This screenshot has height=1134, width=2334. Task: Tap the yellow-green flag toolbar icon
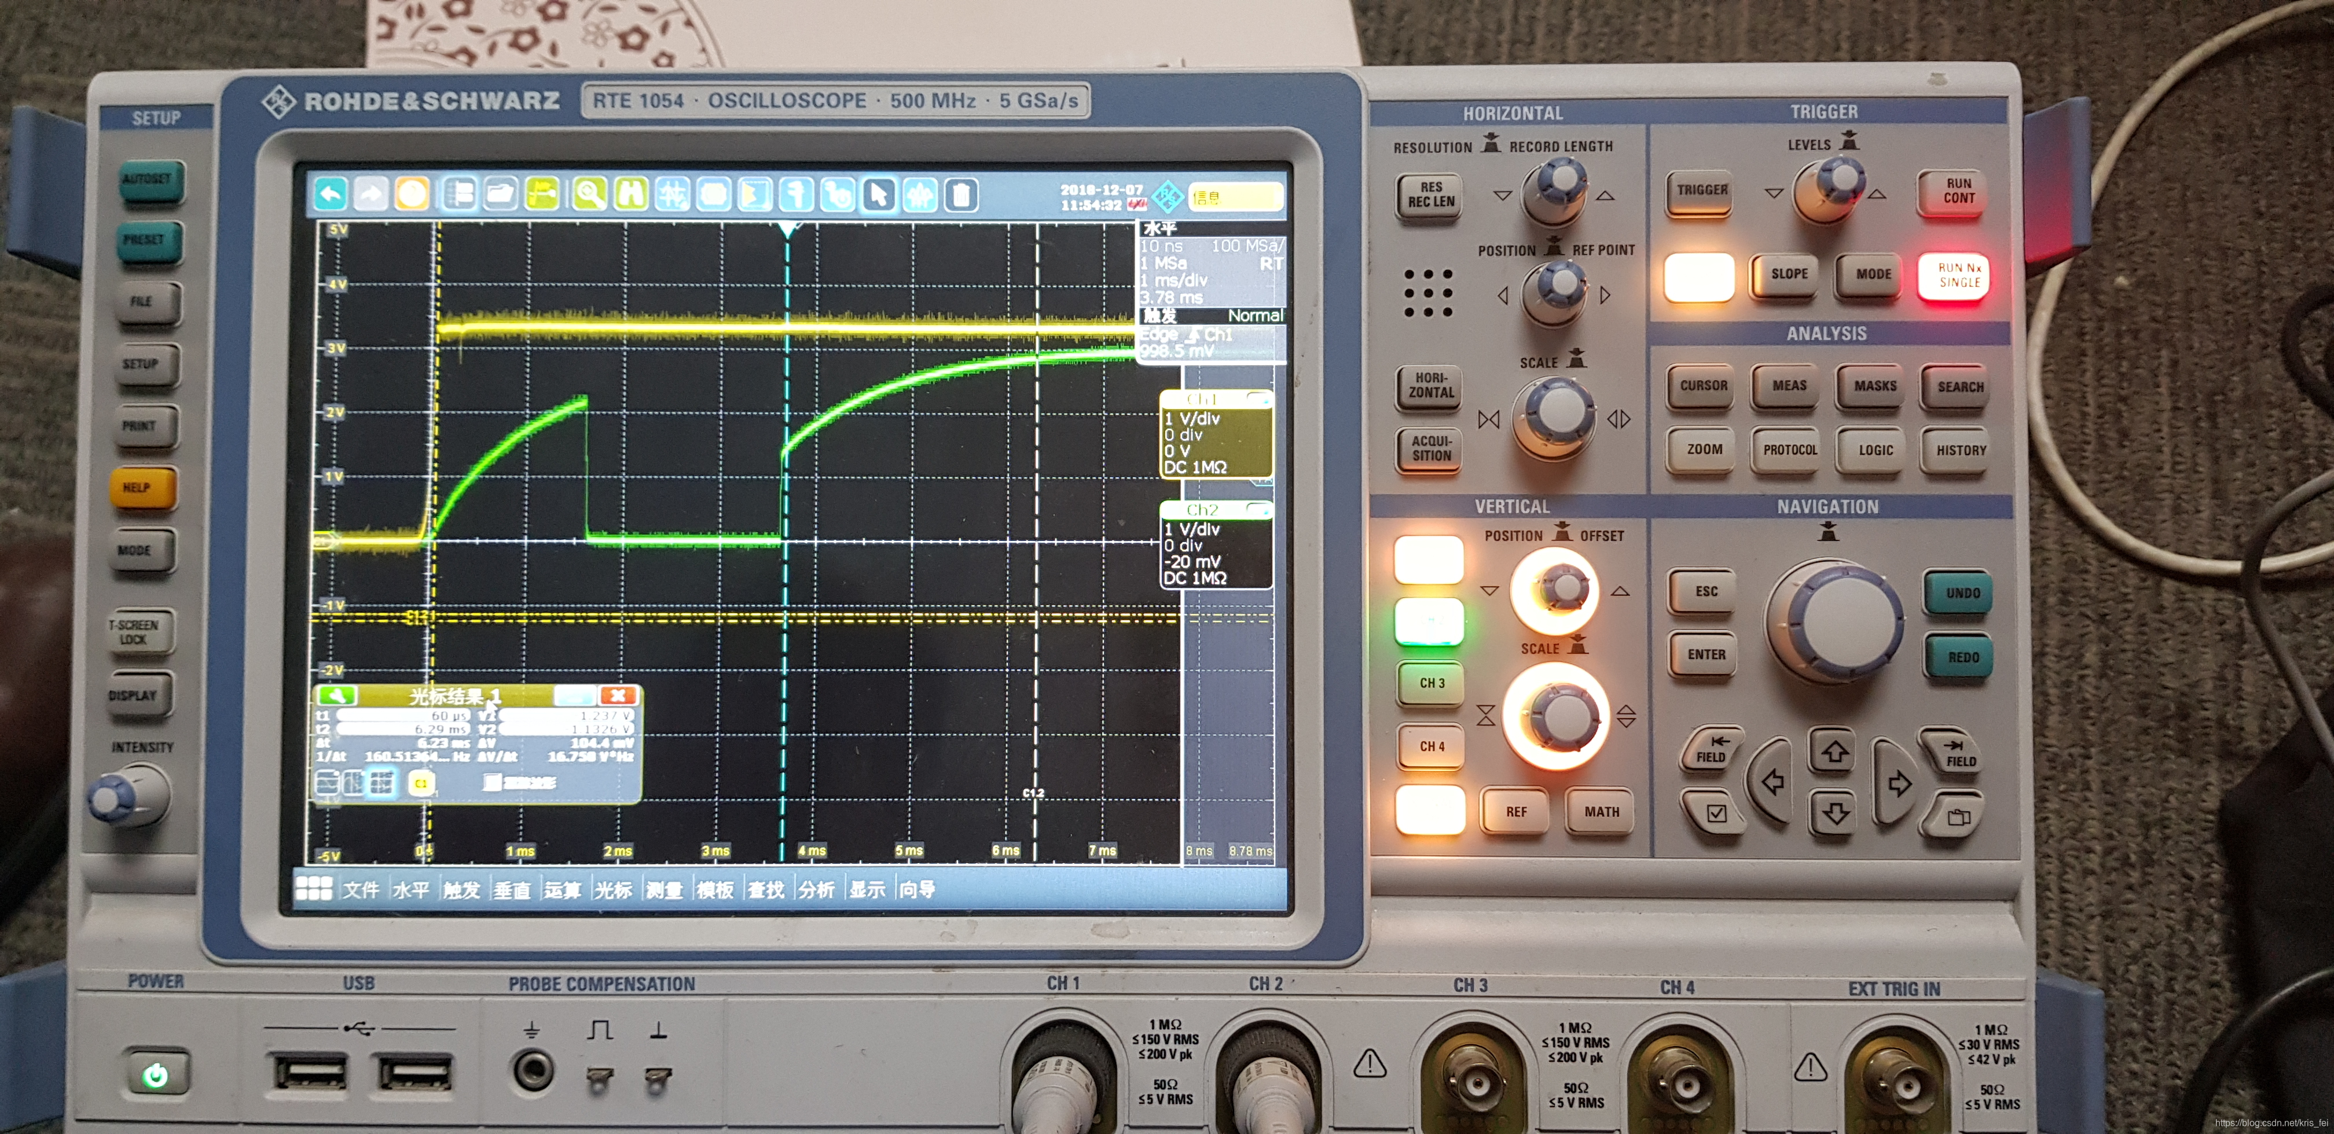[542, 194]
